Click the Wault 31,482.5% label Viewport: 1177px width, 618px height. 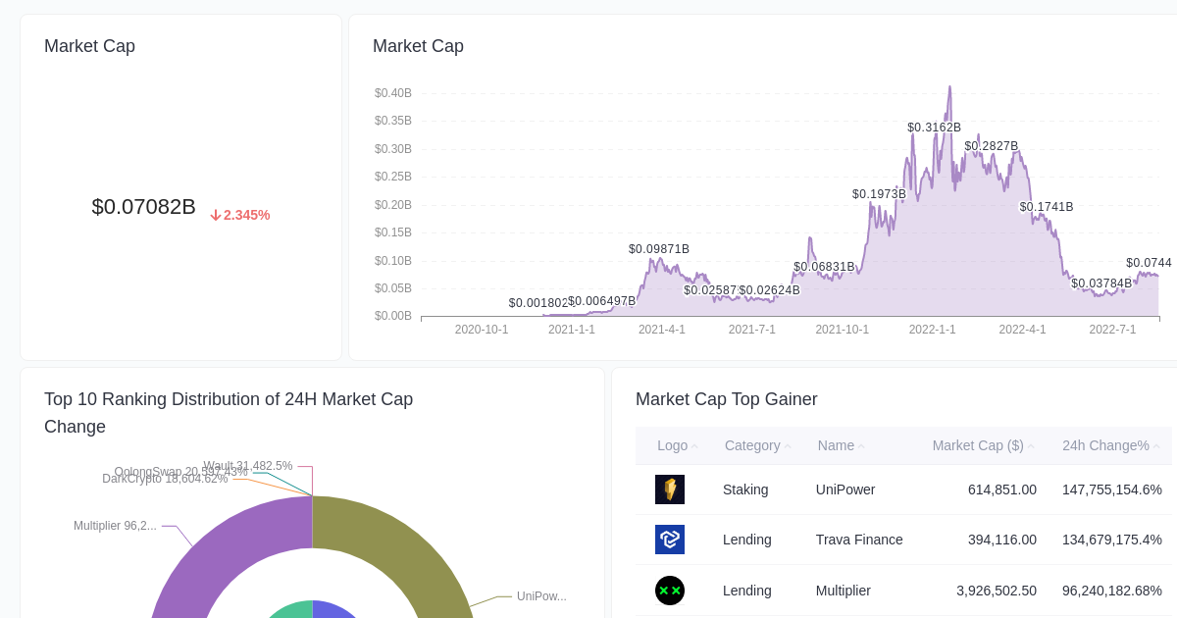coord(248,466)
